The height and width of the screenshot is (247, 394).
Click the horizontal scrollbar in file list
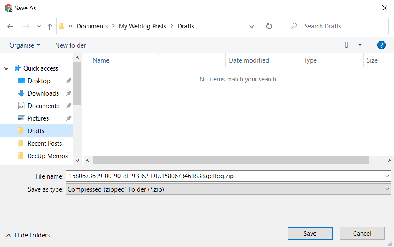[231, 161]
